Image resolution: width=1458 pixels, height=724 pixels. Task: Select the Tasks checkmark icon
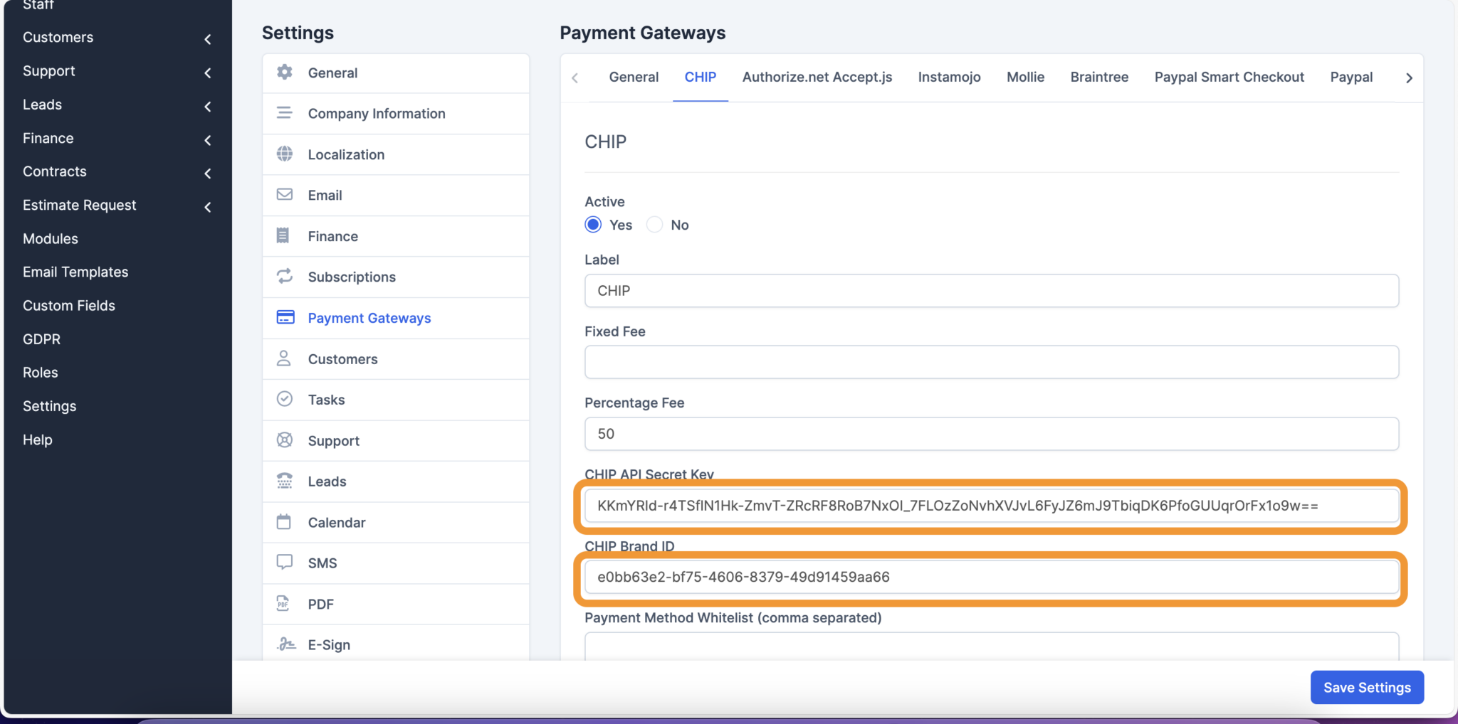point(284,399)
